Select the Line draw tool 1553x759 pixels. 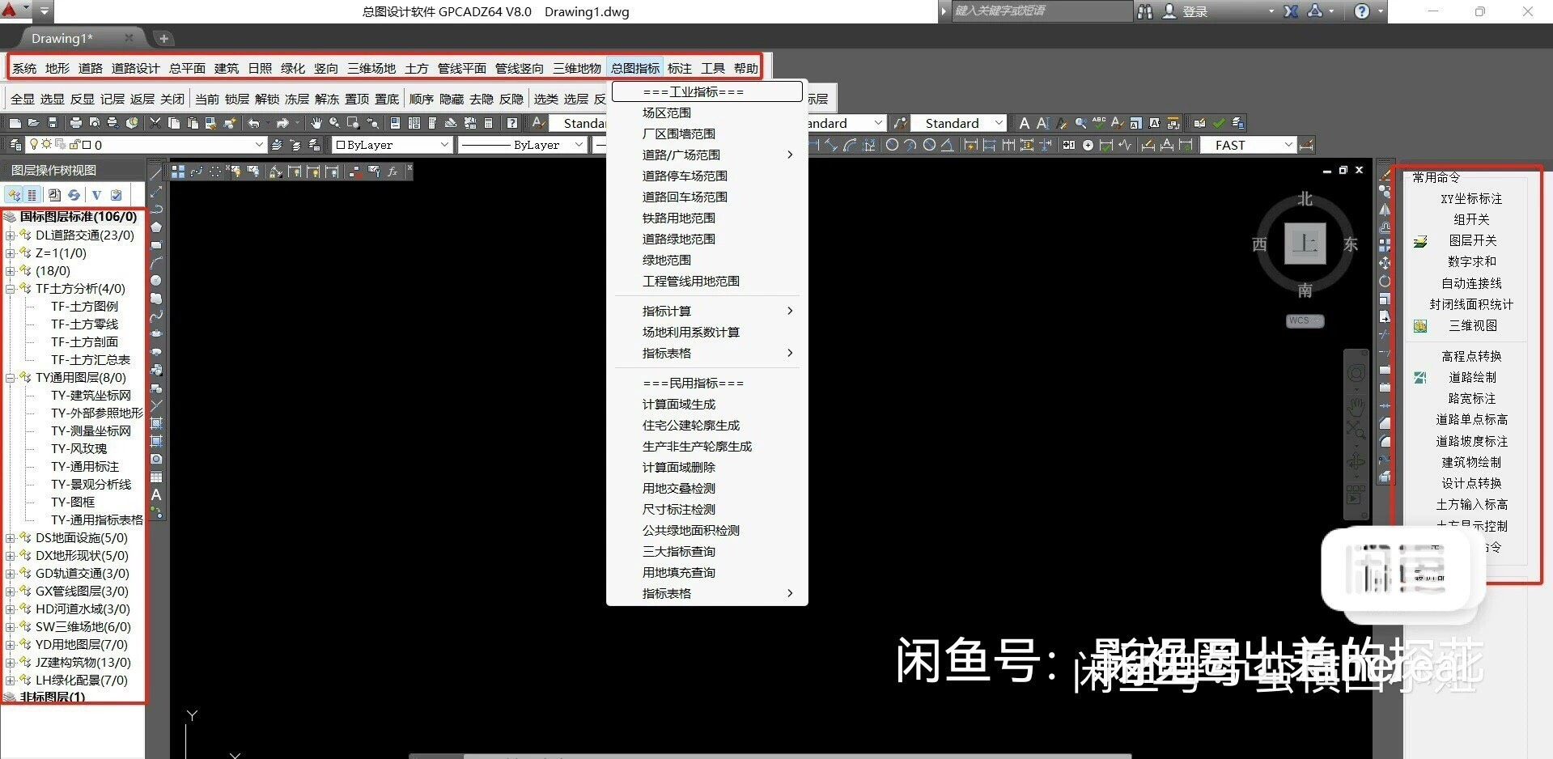click(x=156, y=173)
